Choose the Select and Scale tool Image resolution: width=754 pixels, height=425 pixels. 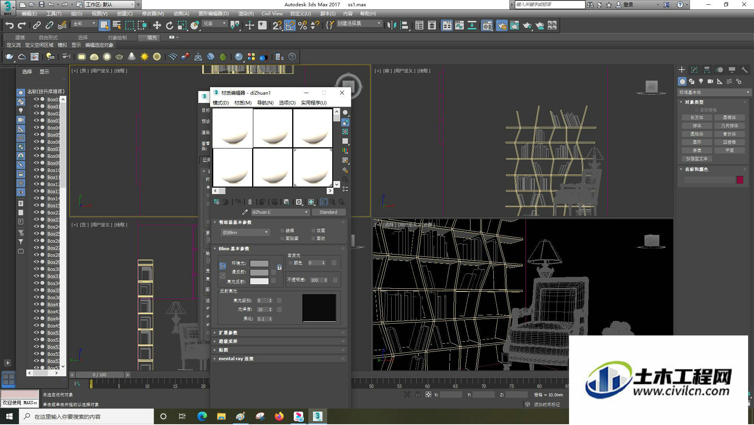(182, 26)
